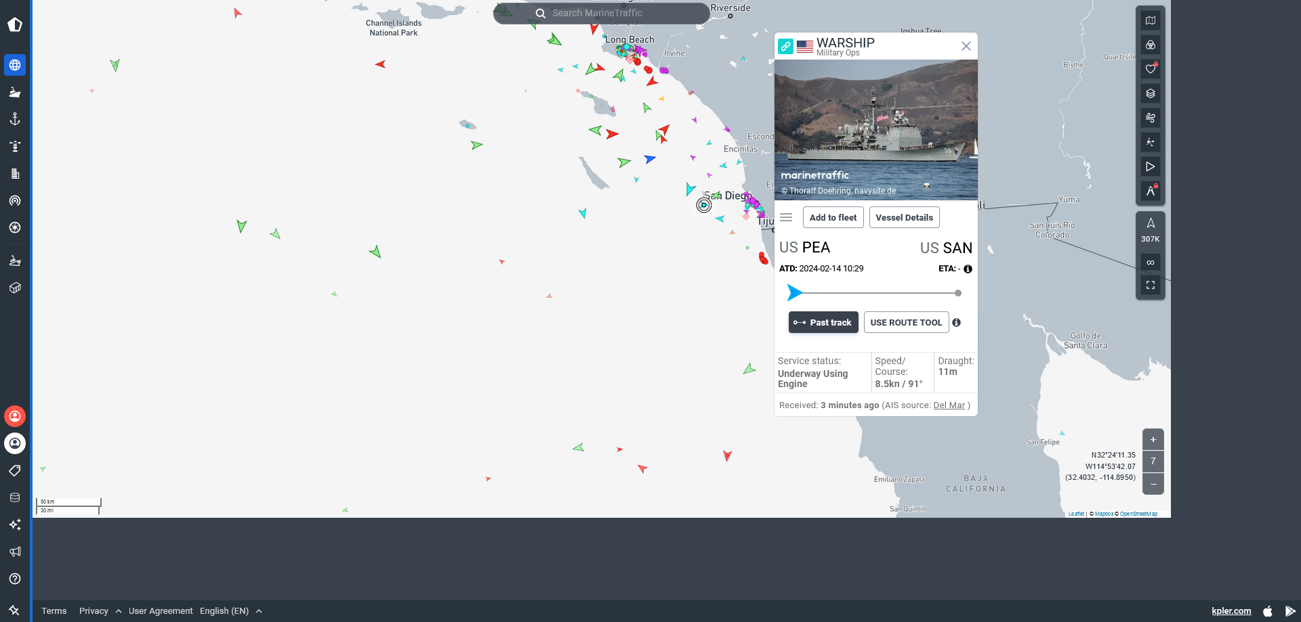This screenshot has width=1301, height=622.
Task: Expand the Privacy footer menu
Action: 100,610
